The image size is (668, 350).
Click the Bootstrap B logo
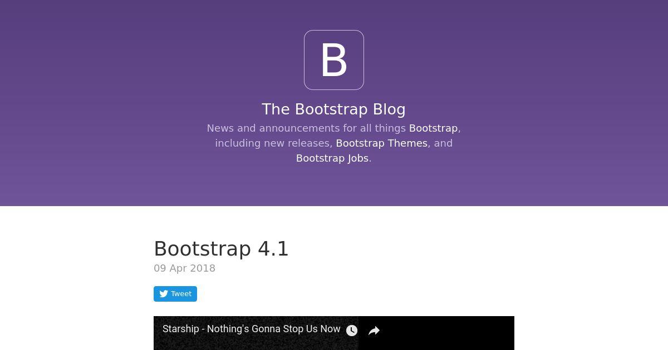[334, 60]
